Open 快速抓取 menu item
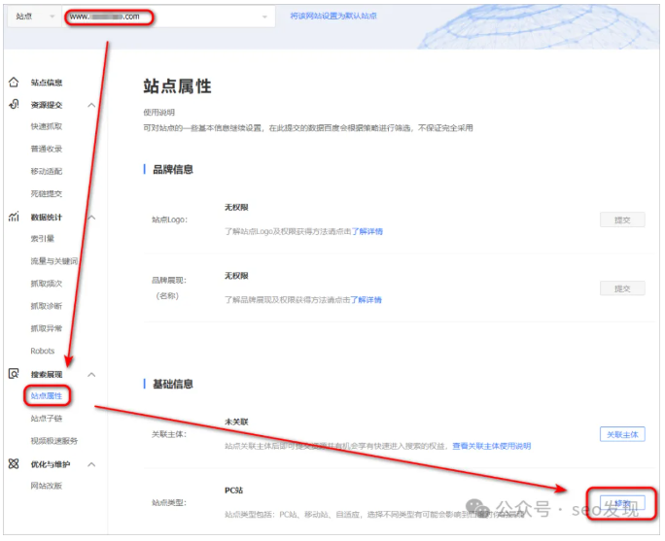Screen dimensions: 665x541 (x=47, y=126)
